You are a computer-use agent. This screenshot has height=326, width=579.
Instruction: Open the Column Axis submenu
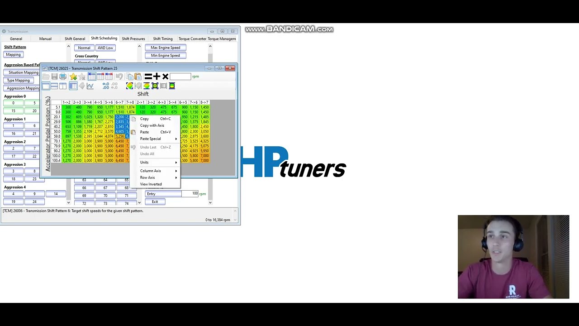(x=155, y=171)
